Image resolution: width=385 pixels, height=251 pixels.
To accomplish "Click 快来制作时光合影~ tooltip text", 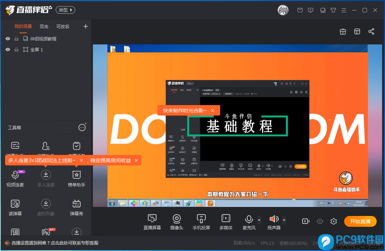I will tap(185, 111).
